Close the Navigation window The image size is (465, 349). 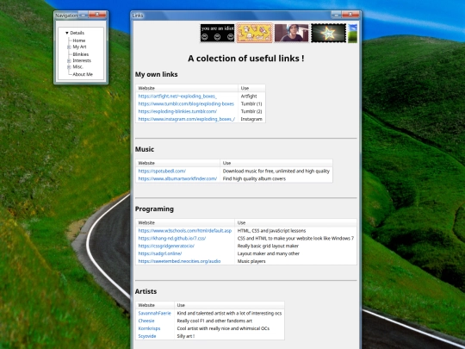tap(97, 15)
